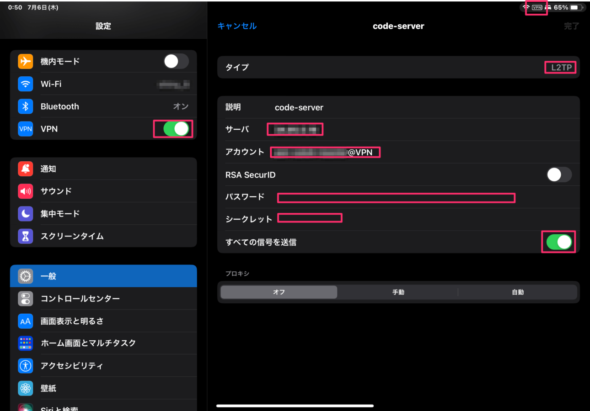Enable the RSA SecurID switch
This screenshot has height=411, width=590.
point(559,174)
